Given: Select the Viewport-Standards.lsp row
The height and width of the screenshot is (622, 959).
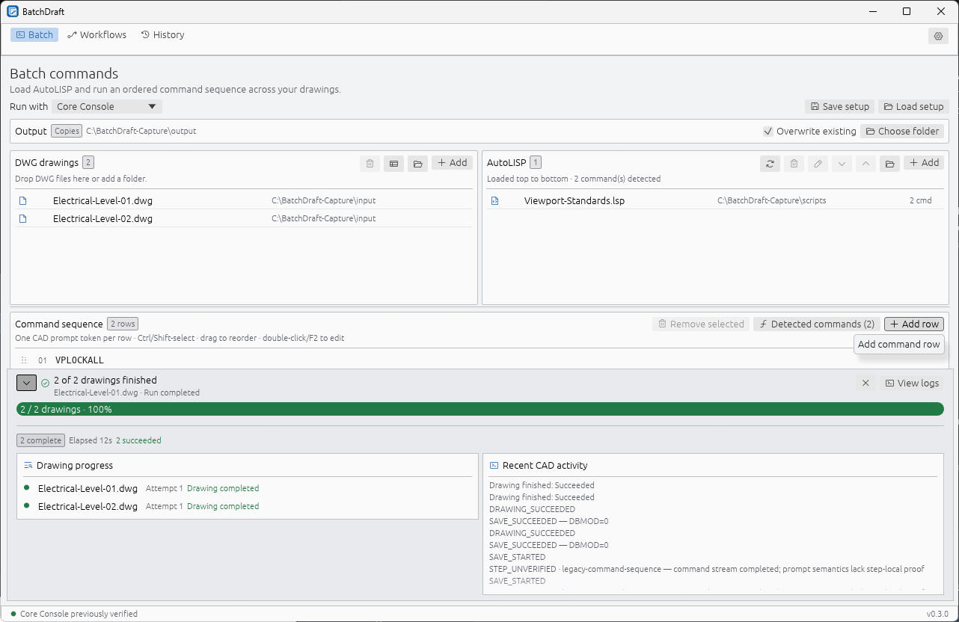Looking at the screenshot, I should 715,200.
